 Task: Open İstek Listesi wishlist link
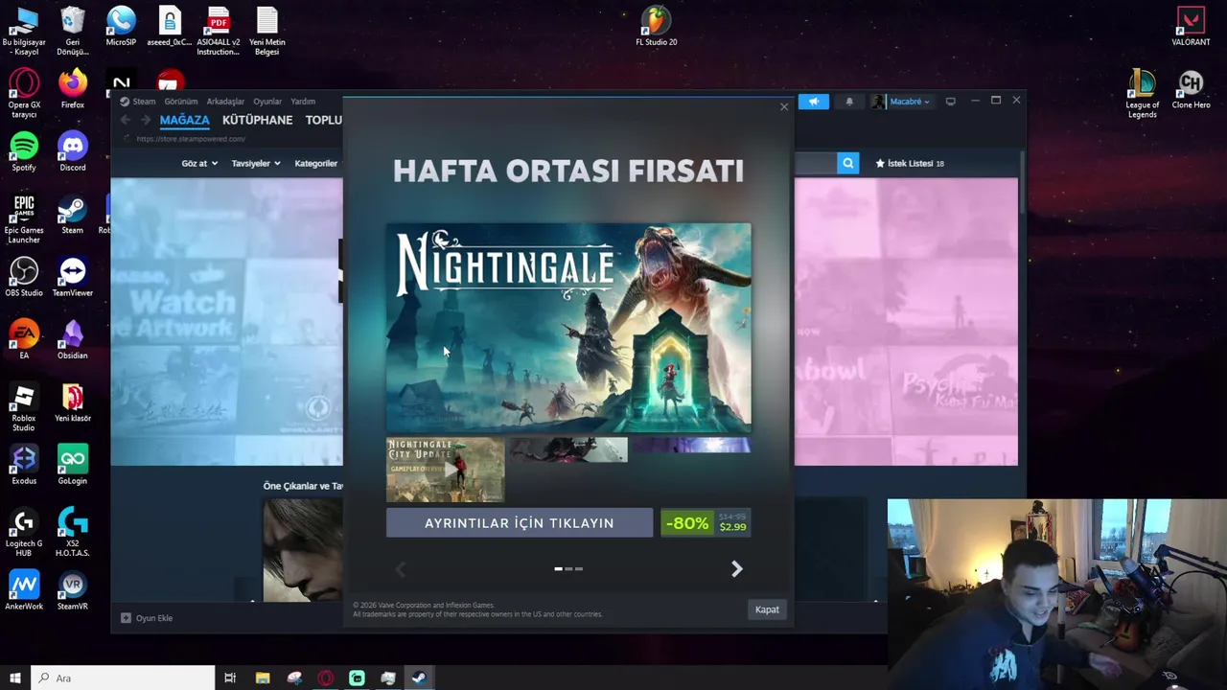pyautogui.click(x=909, y=164)
